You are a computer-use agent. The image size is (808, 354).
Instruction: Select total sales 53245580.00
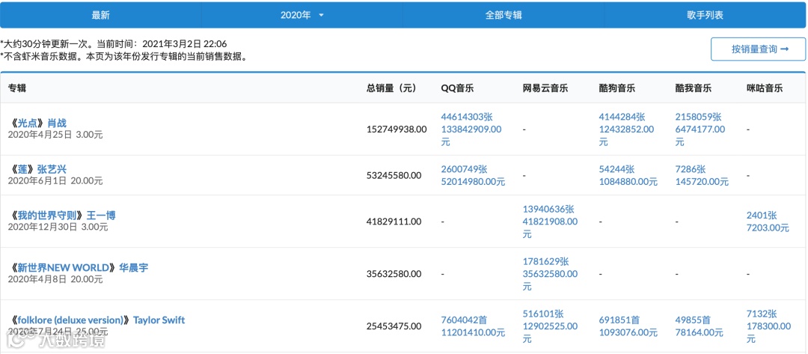pos(394,175)
